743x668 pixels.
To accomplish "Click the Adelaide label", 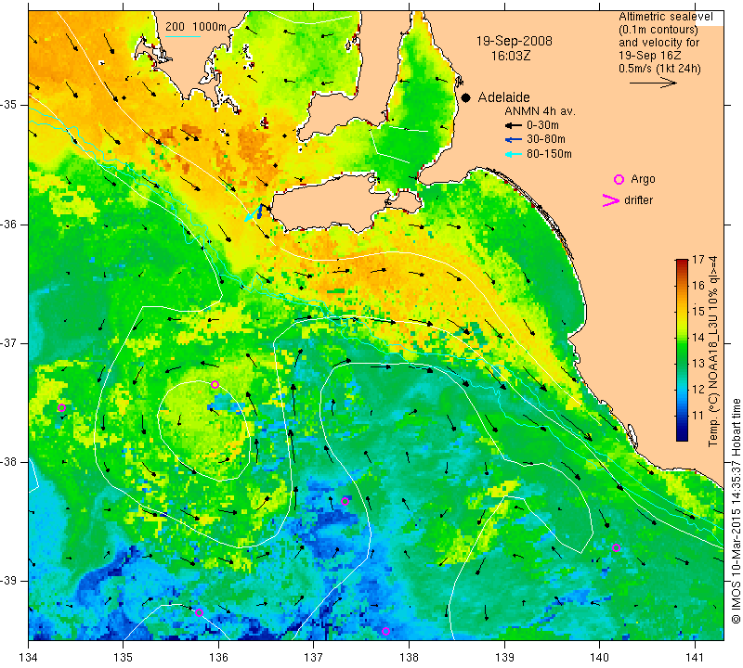I will 503,97.
